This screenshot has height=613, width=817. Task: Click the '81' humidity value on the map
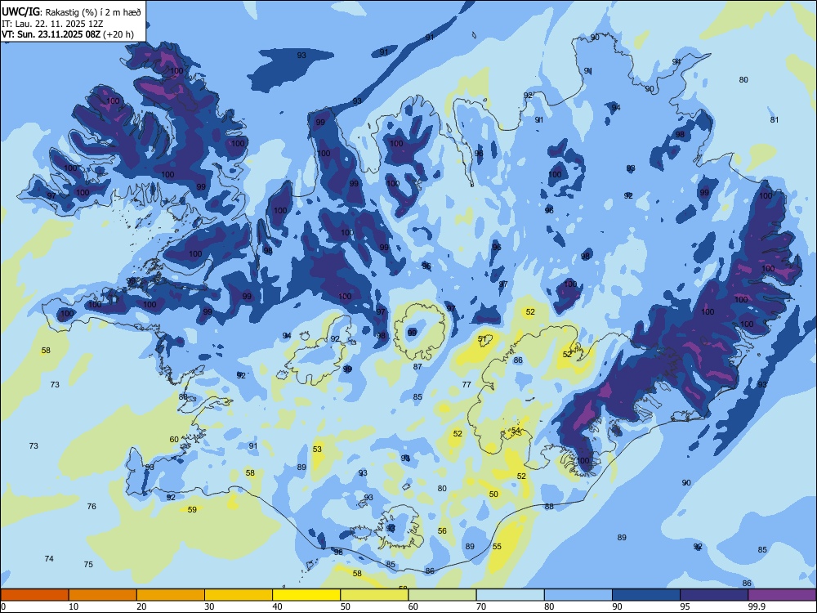tap(775, 119)
